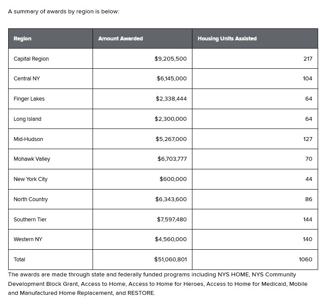Viewport: 325px width, 303px height.
Task: Click the $9,205,500 amount cell
Action: (170, 59)
